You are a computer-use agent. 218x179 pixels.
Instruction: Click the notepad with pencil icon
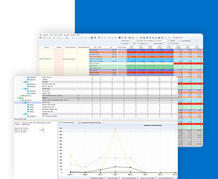click(x=141, y=38)
